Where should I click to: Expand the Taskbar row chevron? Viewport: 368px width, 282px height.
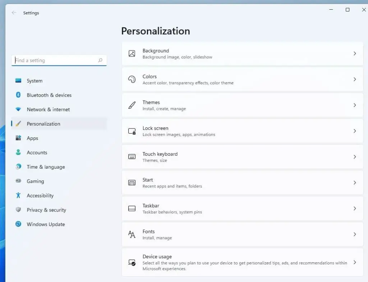[354, 209]
